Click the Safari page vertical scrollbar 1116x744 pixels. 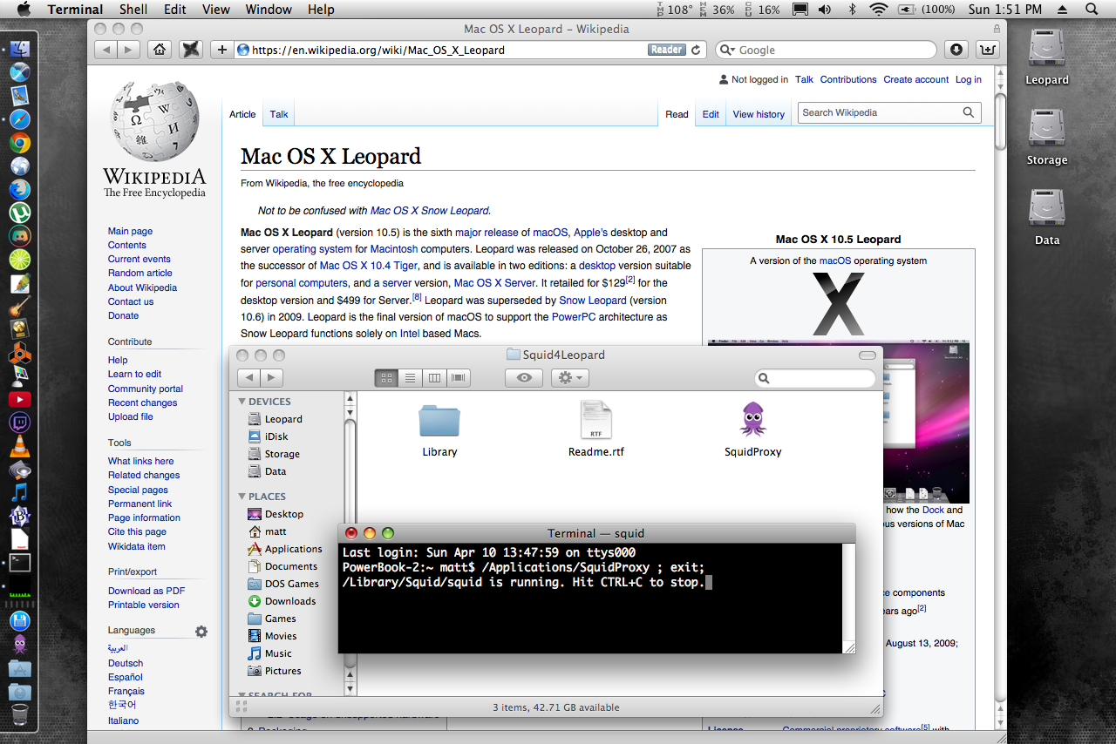[1000, 122]
